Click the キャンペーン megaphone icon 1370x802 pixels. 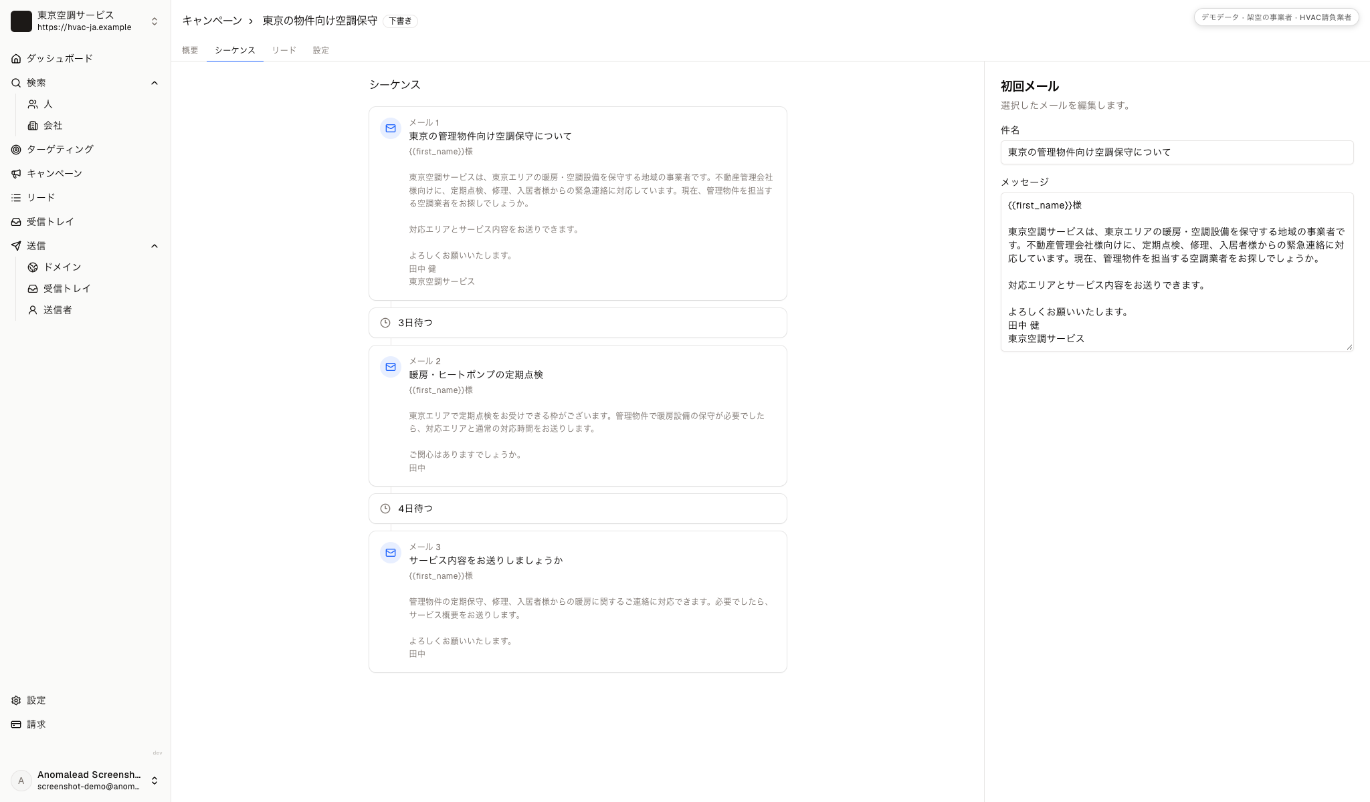click(x=16, y=174)
